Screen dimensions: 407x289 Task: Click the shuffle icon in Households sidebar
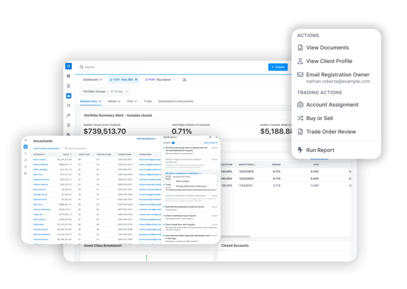point(25,154)
